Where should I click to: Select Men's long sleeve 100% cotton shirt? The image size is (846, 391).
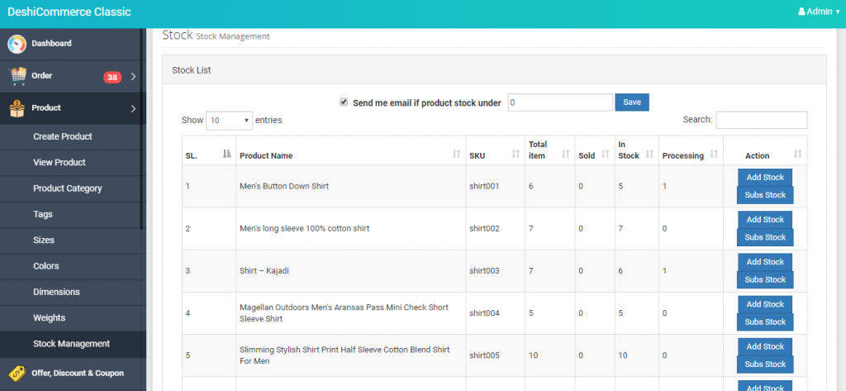(x=304, y=228)
